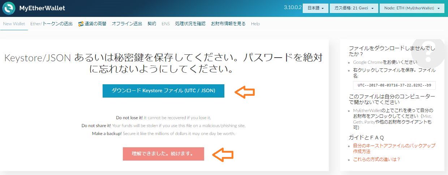Open the Ether/トークンの送出 tab
Screen dimensions: 448x175
click(51, 24)
